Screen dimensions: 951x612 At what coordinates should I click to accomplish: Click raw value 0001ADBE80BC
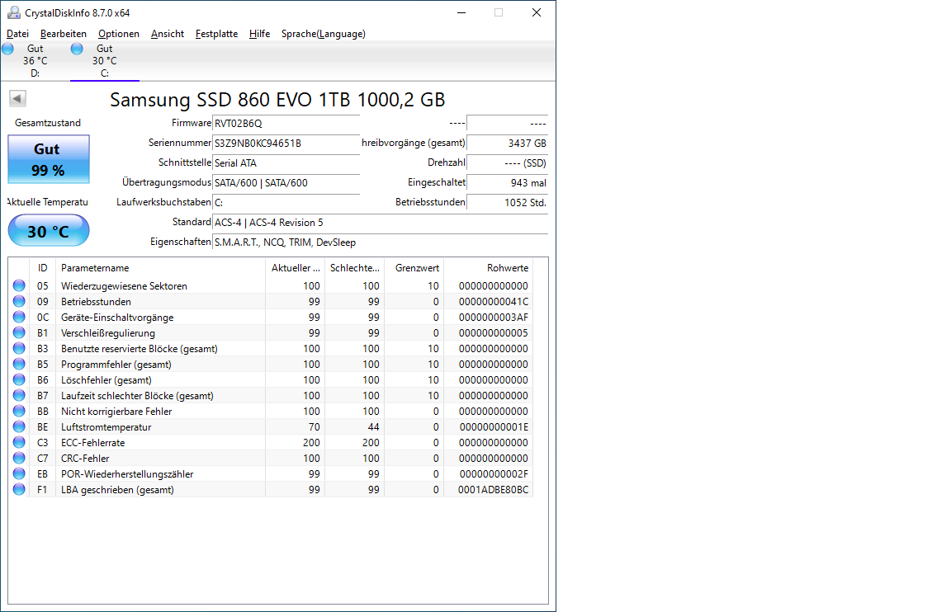pyautogui.click(x=493, y=490)
